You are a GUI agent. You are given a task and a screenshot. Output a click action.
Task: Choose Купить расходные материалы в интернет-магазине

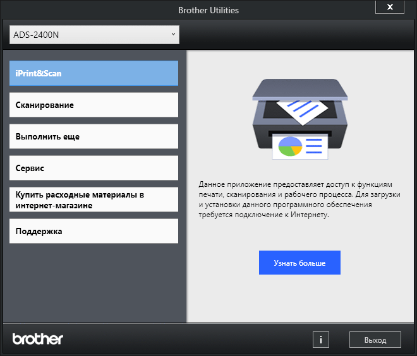coord(94,200)
